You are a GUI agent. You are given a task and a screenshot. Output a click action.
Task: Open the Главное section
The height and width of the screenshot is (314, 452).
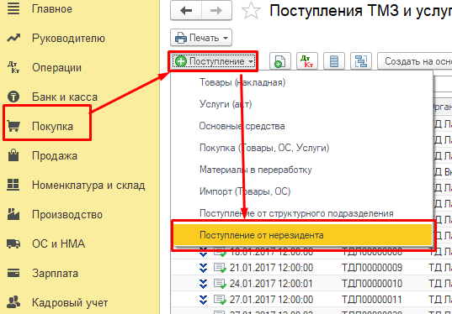(52, 9)
